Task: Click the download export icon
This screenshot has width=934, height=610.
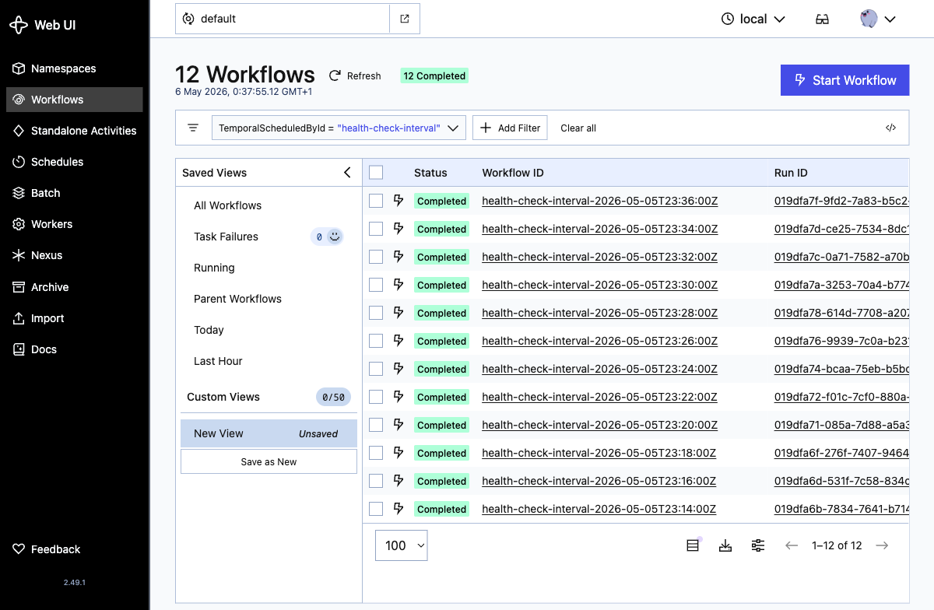Action: point(725,545)
